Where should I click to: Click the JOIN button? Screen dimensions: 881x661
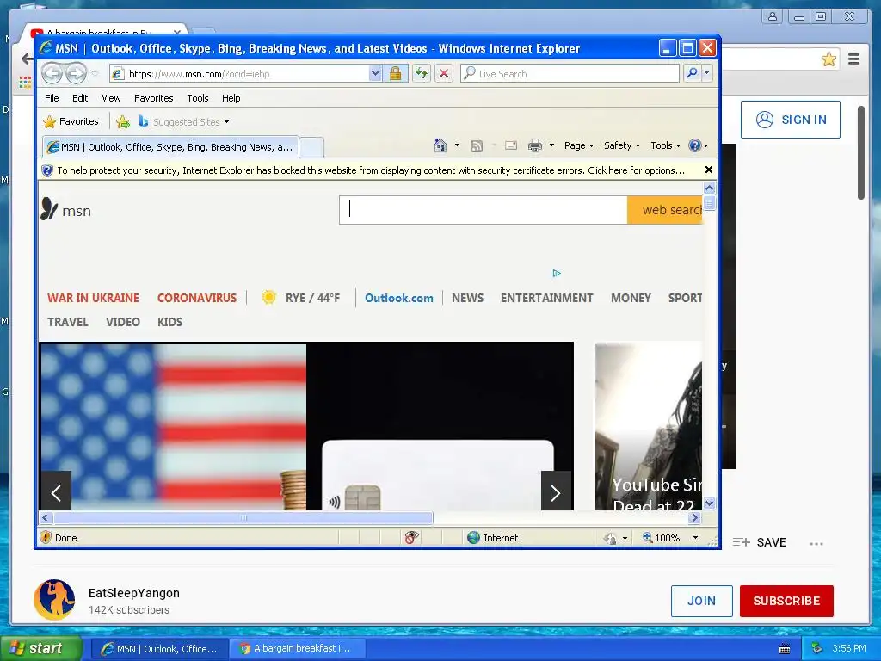pos(701,601)
